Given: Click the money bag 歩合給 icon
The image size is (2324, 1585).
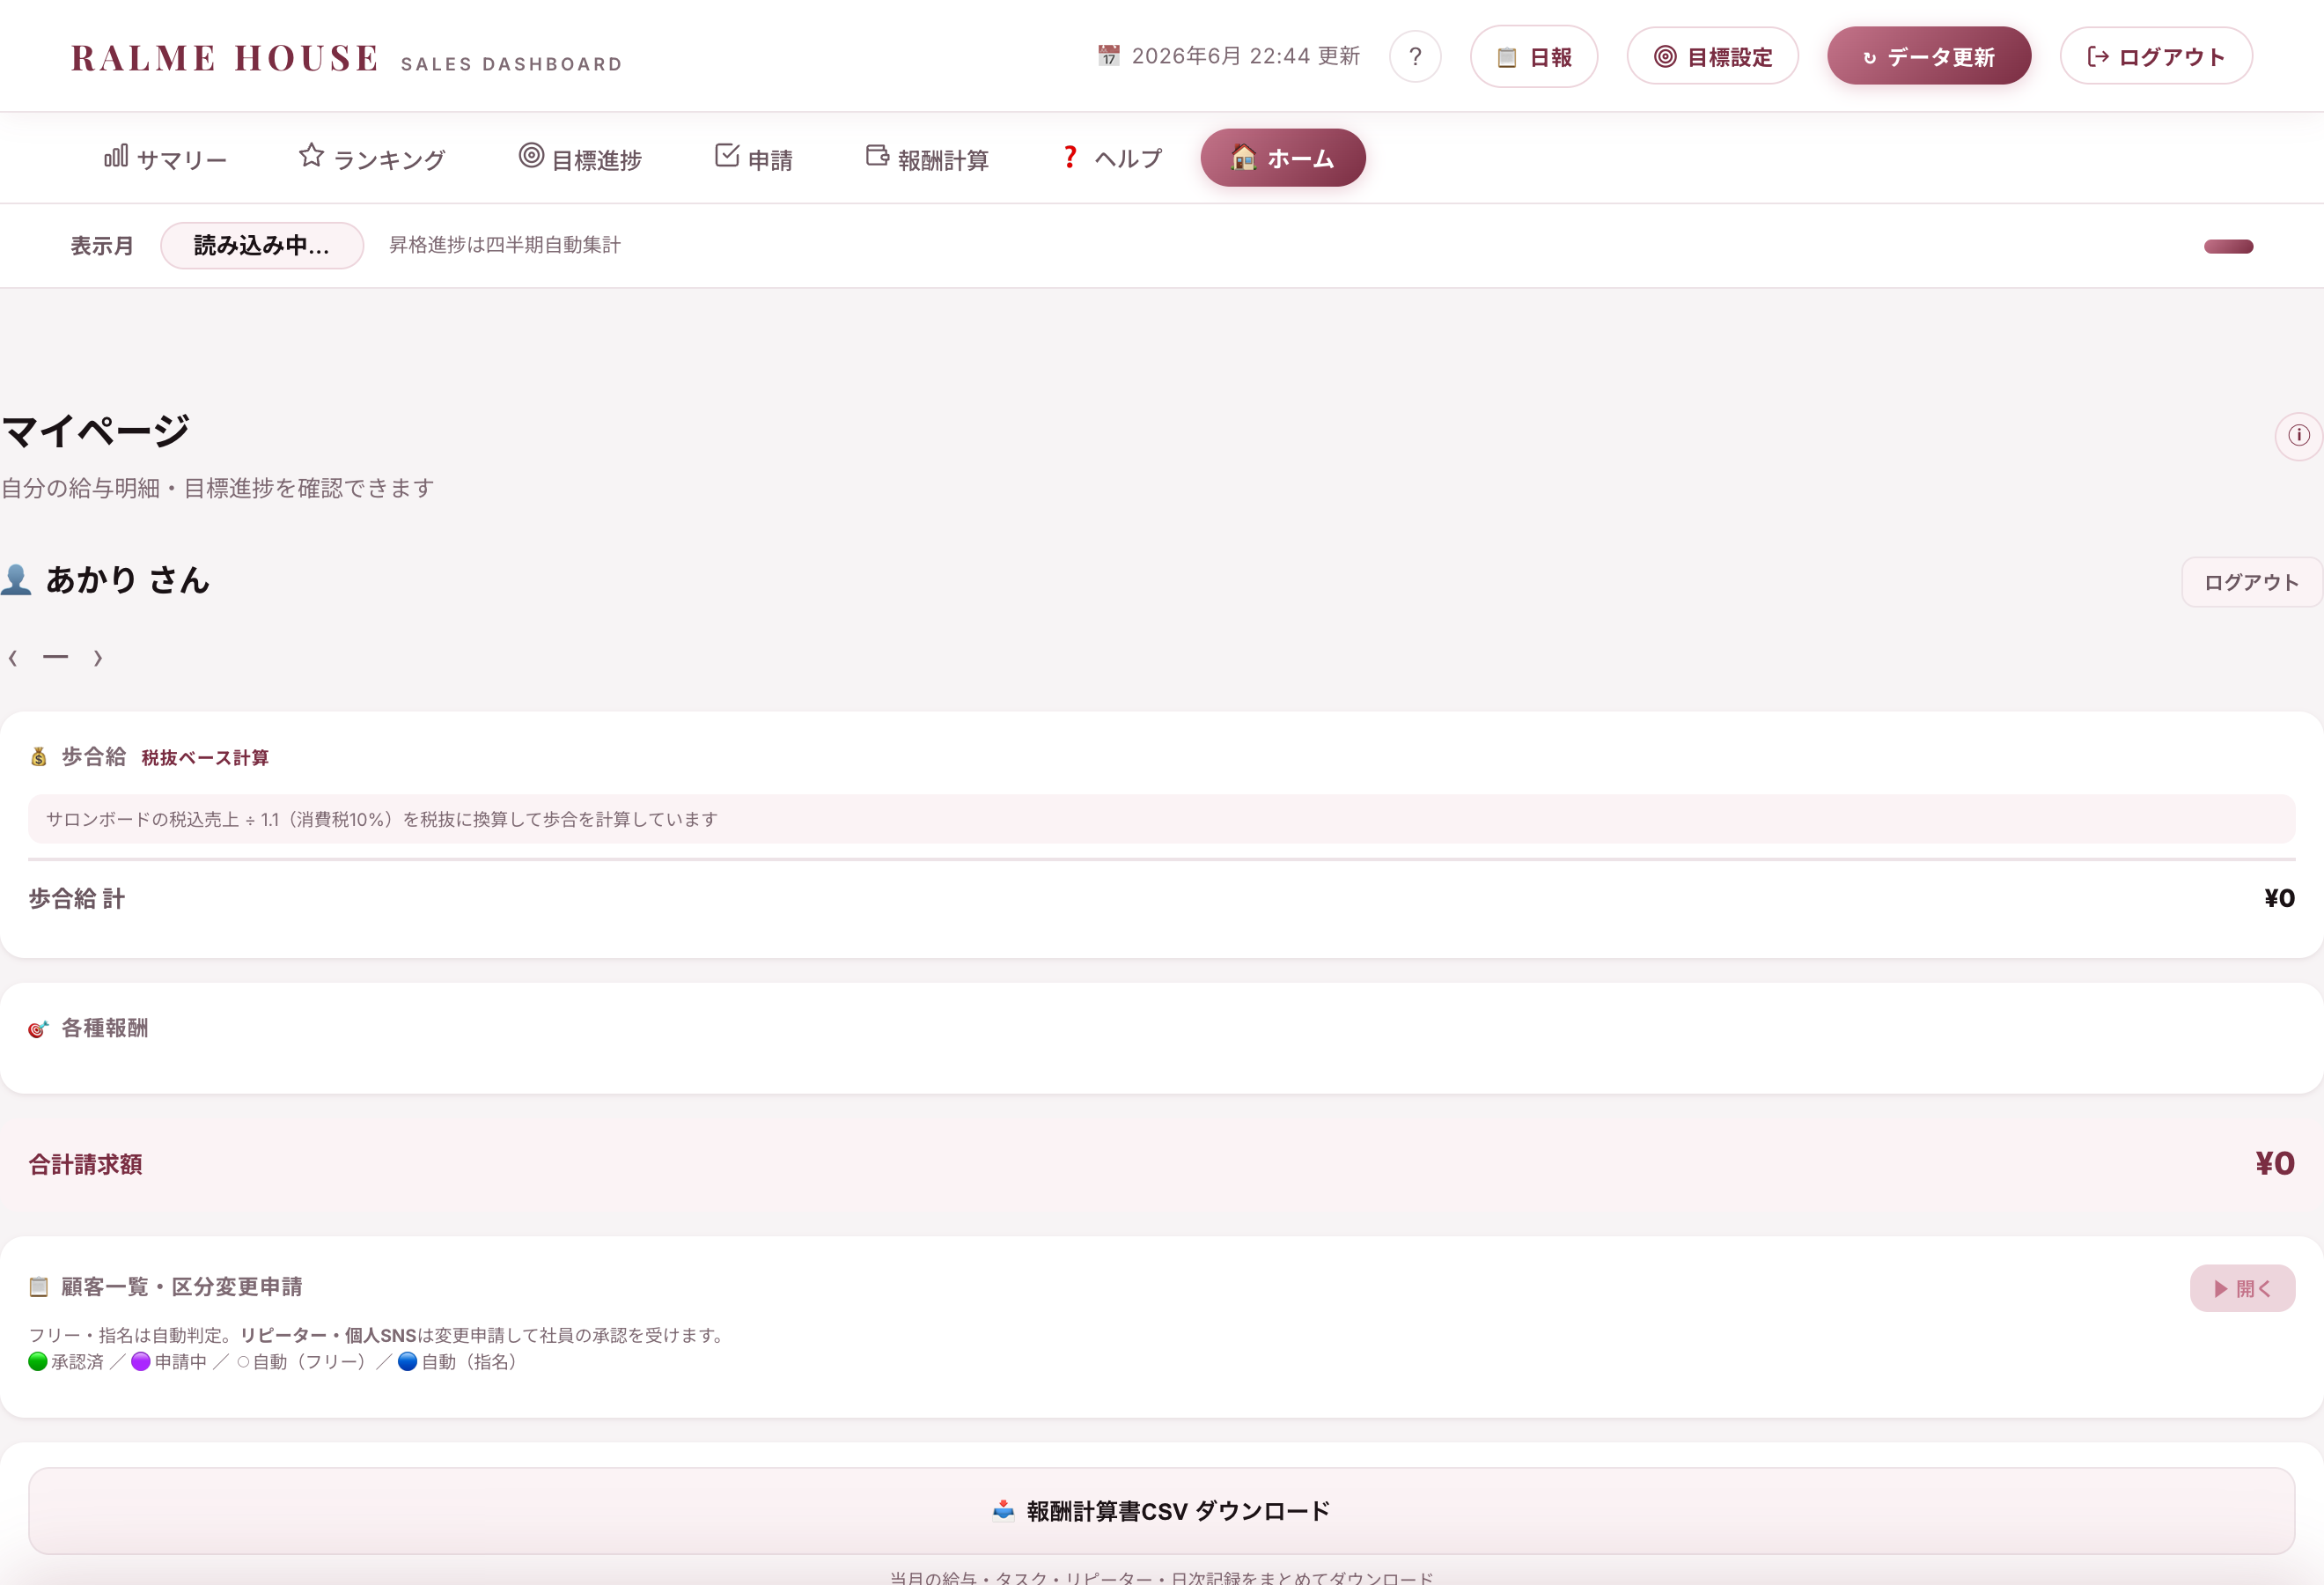Looking at the screenshot, I should [x=39, y=757].
